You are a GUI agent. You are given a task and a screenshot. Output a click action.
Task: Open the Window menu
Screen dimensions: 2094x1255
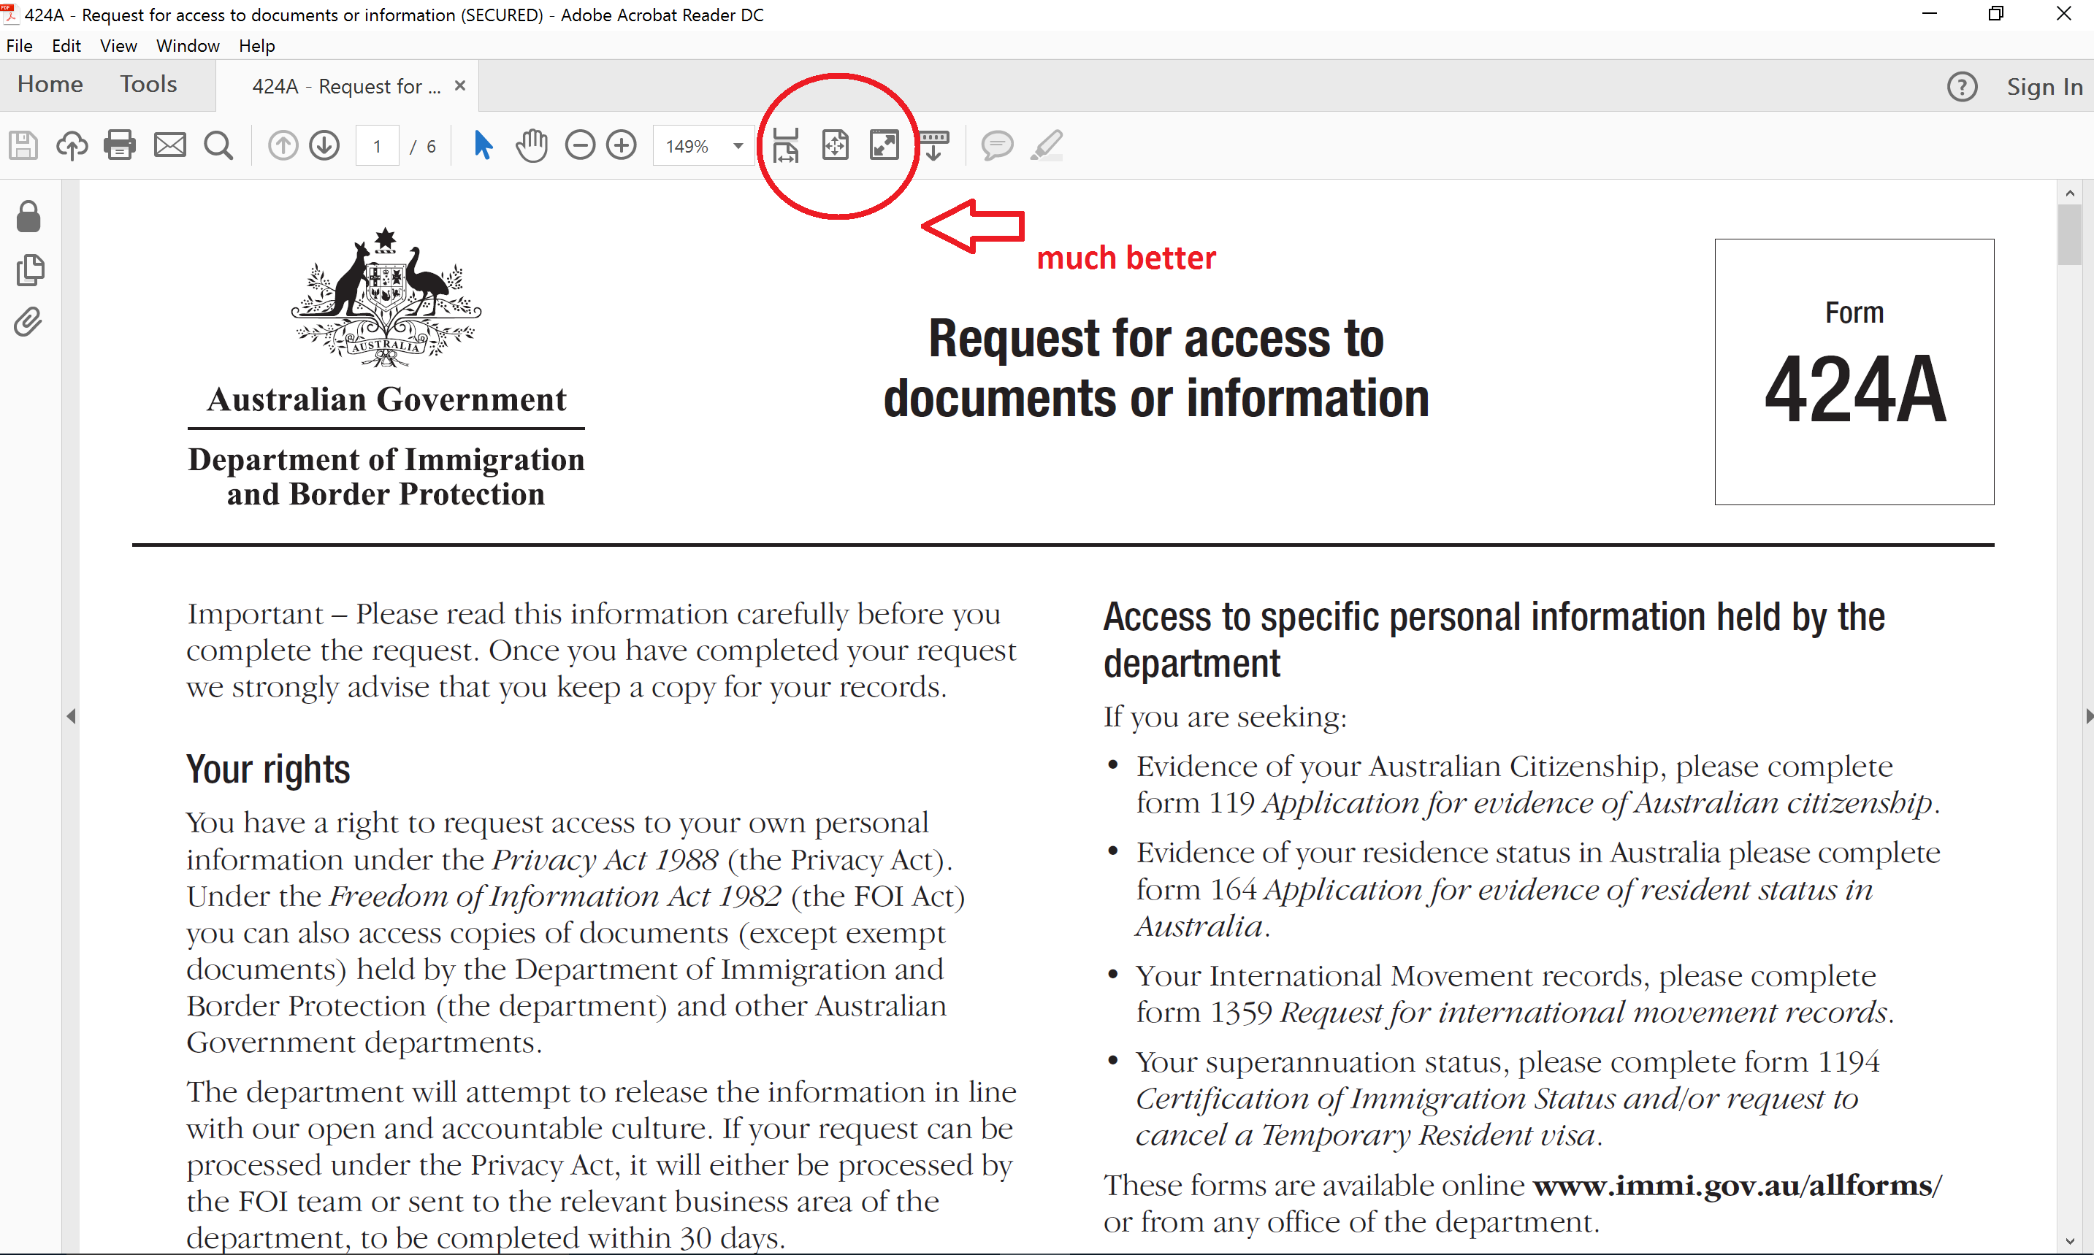pos(188,46)
